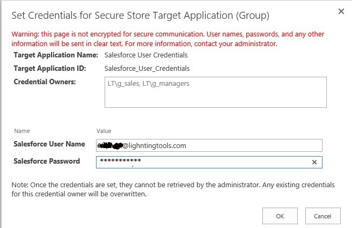Click the red encryption warning text
The height and width of the screenshot is (228, 352).
point(168,39)
